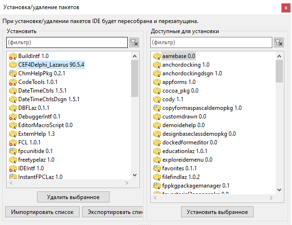Select DBFLaz 0.1.1 text
The image size is (292, 225).
[34, 108]
